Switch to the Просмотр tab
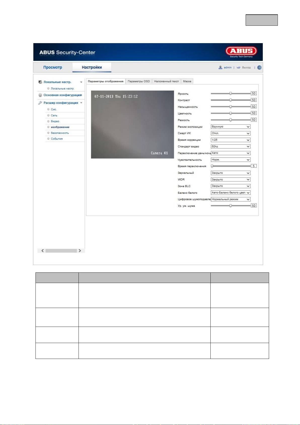 coord(53,67)
